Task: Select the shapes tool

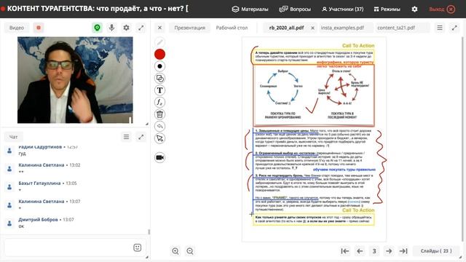Action: (x=159, y=79)
